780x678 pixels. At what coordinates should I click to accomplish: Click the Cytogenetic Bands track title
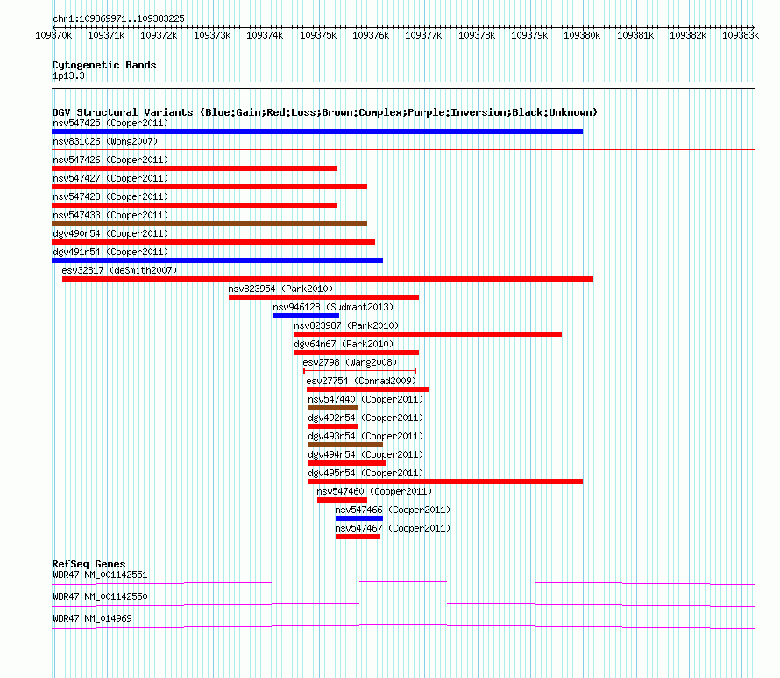(104, 65)
